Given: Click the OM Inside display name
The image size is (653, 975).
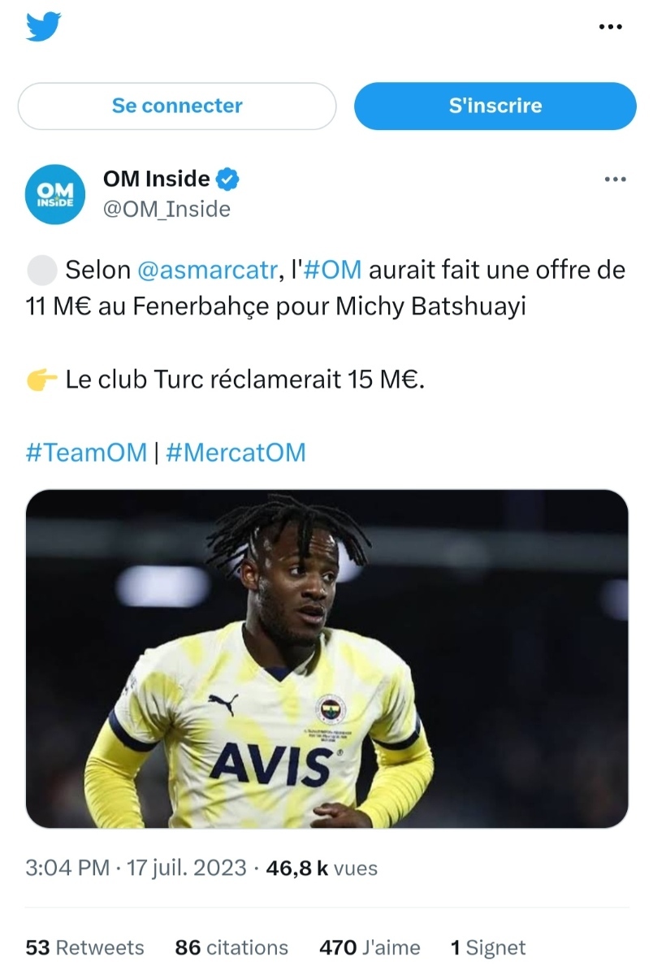Looking at the screenshot, I should click(157, 178).
